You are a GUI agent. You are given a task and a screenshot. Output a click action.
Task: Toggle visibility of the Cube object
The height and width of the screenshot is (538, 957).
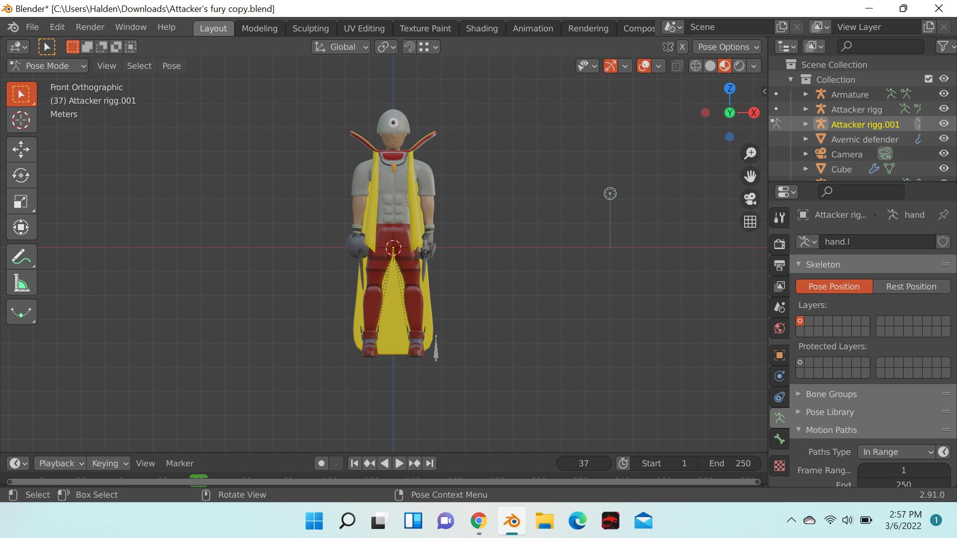944,169
